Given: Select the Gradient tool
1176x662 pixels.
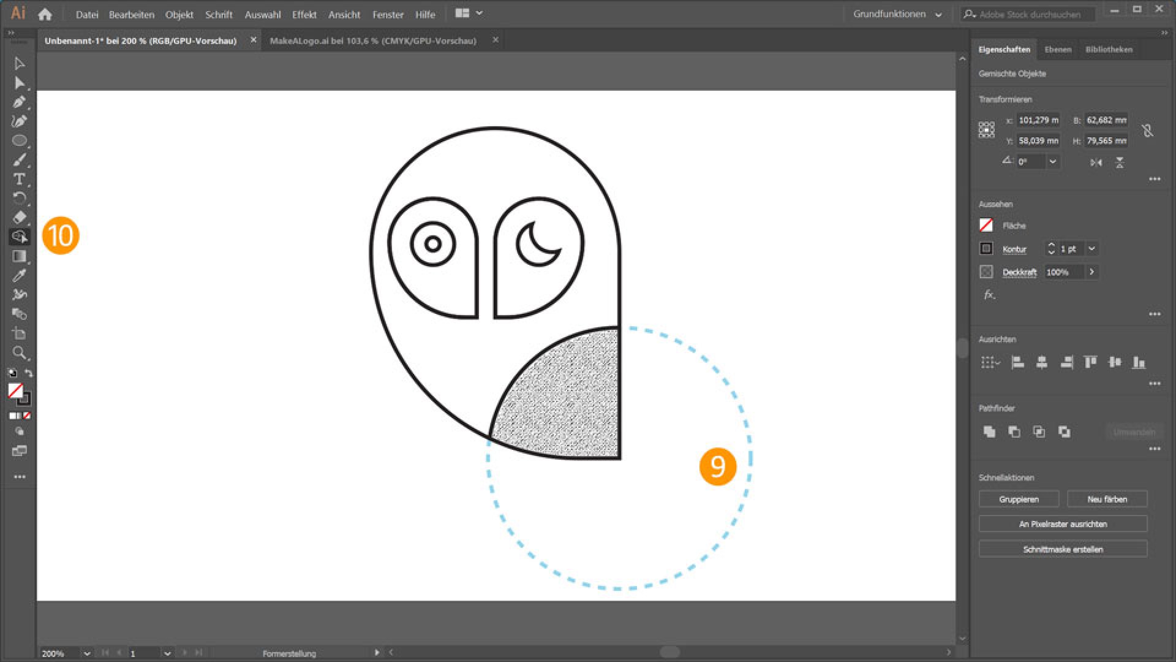Looking at the screenshot, I should pos(19,256).
